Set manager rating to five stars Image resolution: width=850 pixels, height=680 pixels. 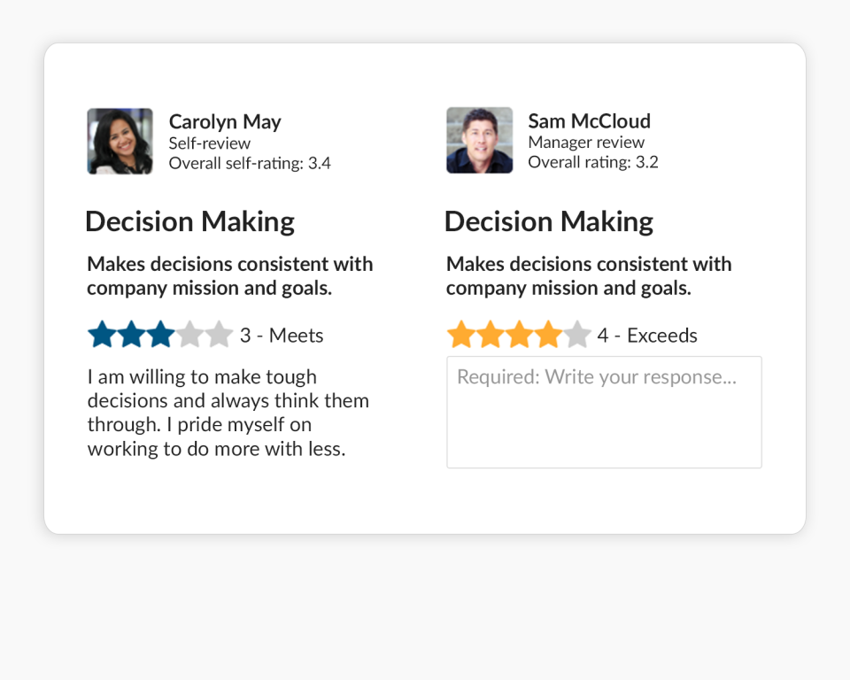577,335
